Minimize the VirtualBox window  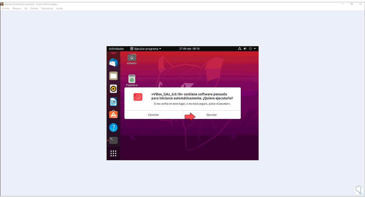point(342,4)
